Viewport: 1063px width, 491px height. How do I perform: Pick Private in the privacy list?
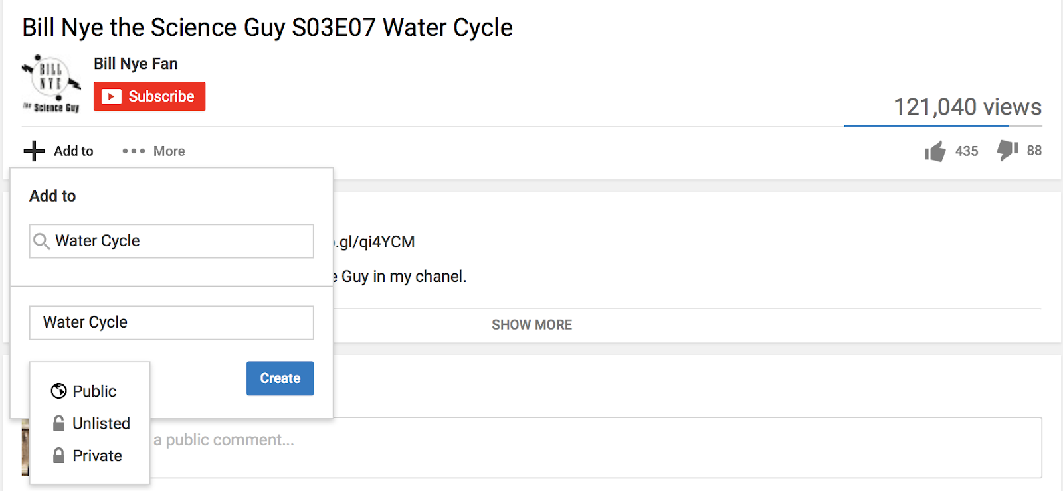(97, 456)
